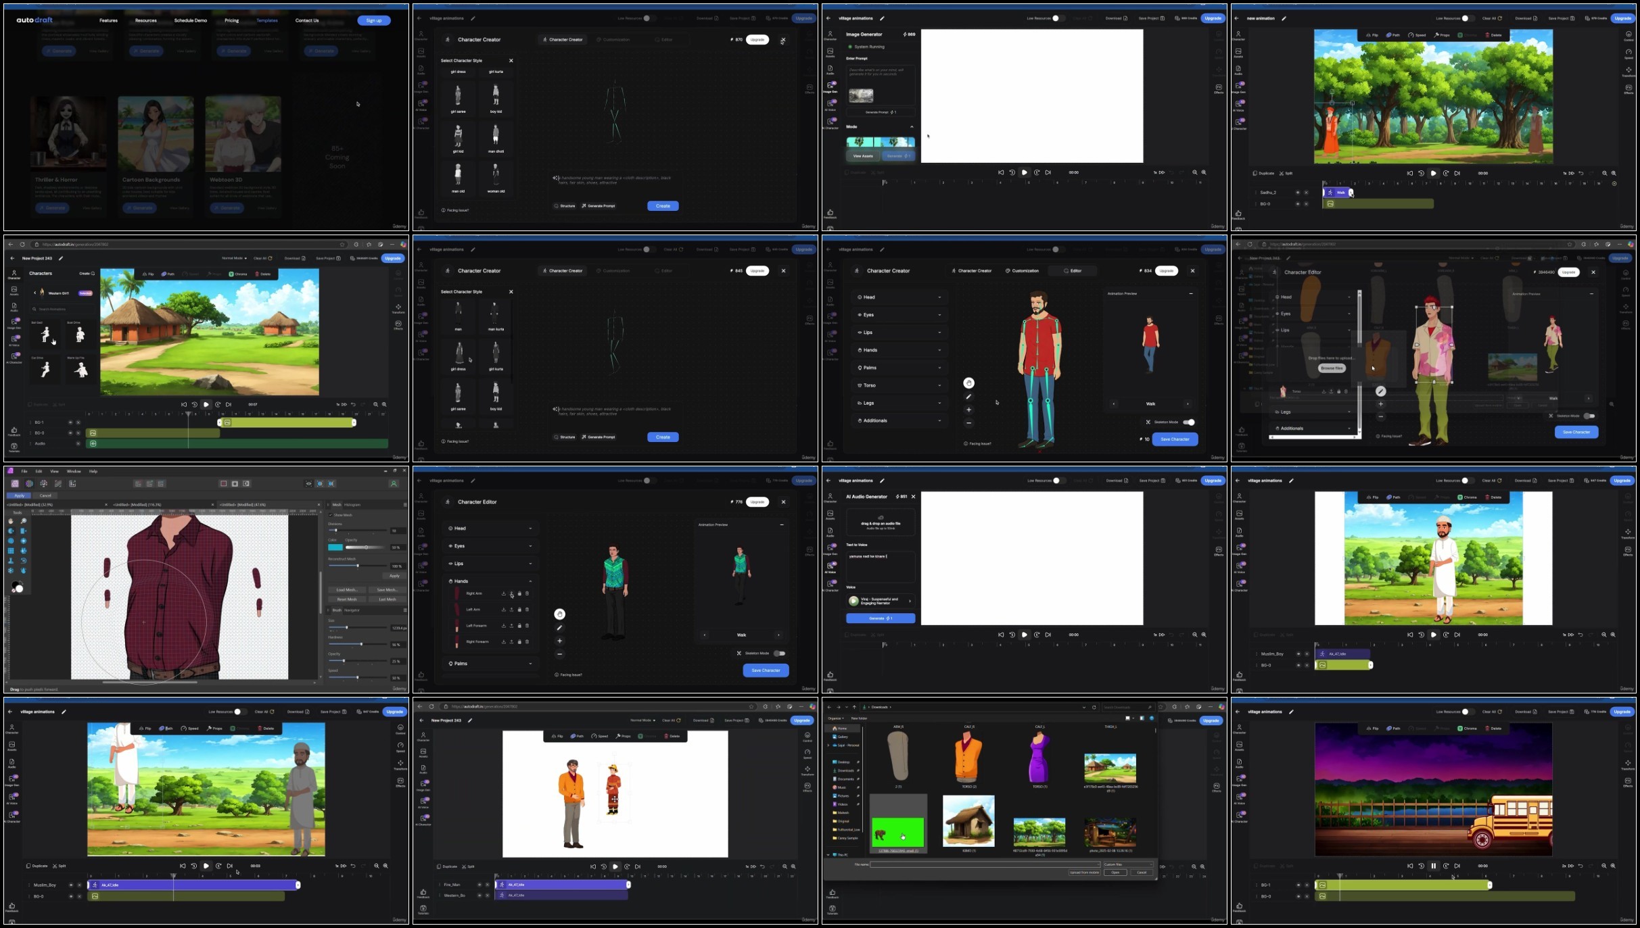This screenshot has height=928, width=1640.
Task: Uncheck the Show Mesh checkbox
Action: point(331,515)
